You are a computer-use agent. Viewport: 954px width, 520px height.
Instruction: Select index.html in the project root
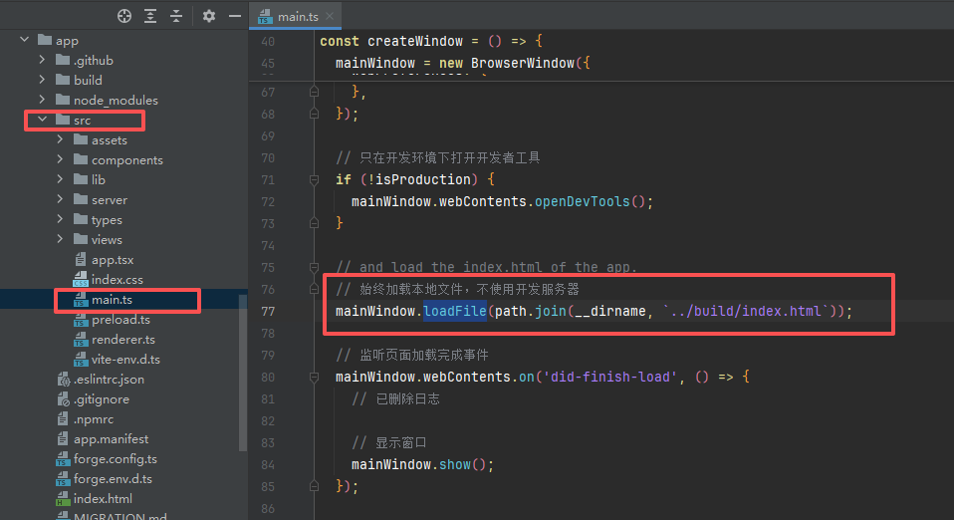[103, 499]
